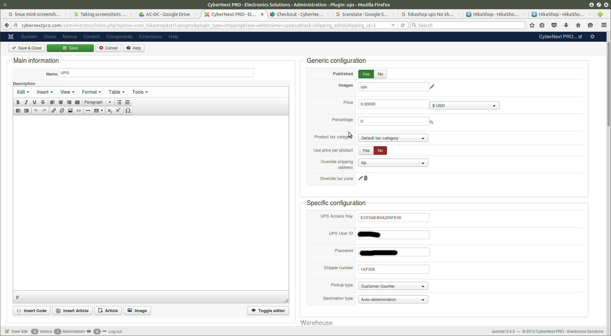Image resolution: width=611 pixels, height=336 pixels.
Task: Open the Firefox hamburger menu
Action: (604, 25)
